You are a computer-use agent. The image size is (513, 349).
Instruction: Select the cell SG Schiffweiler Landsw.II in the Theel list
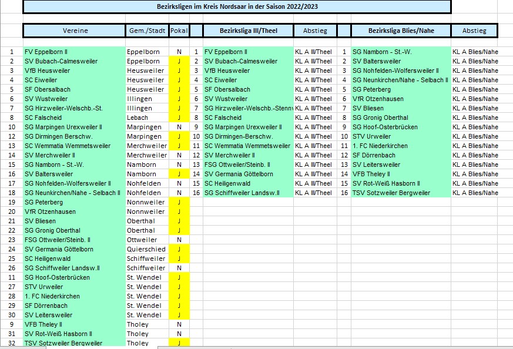click(249, 193)
